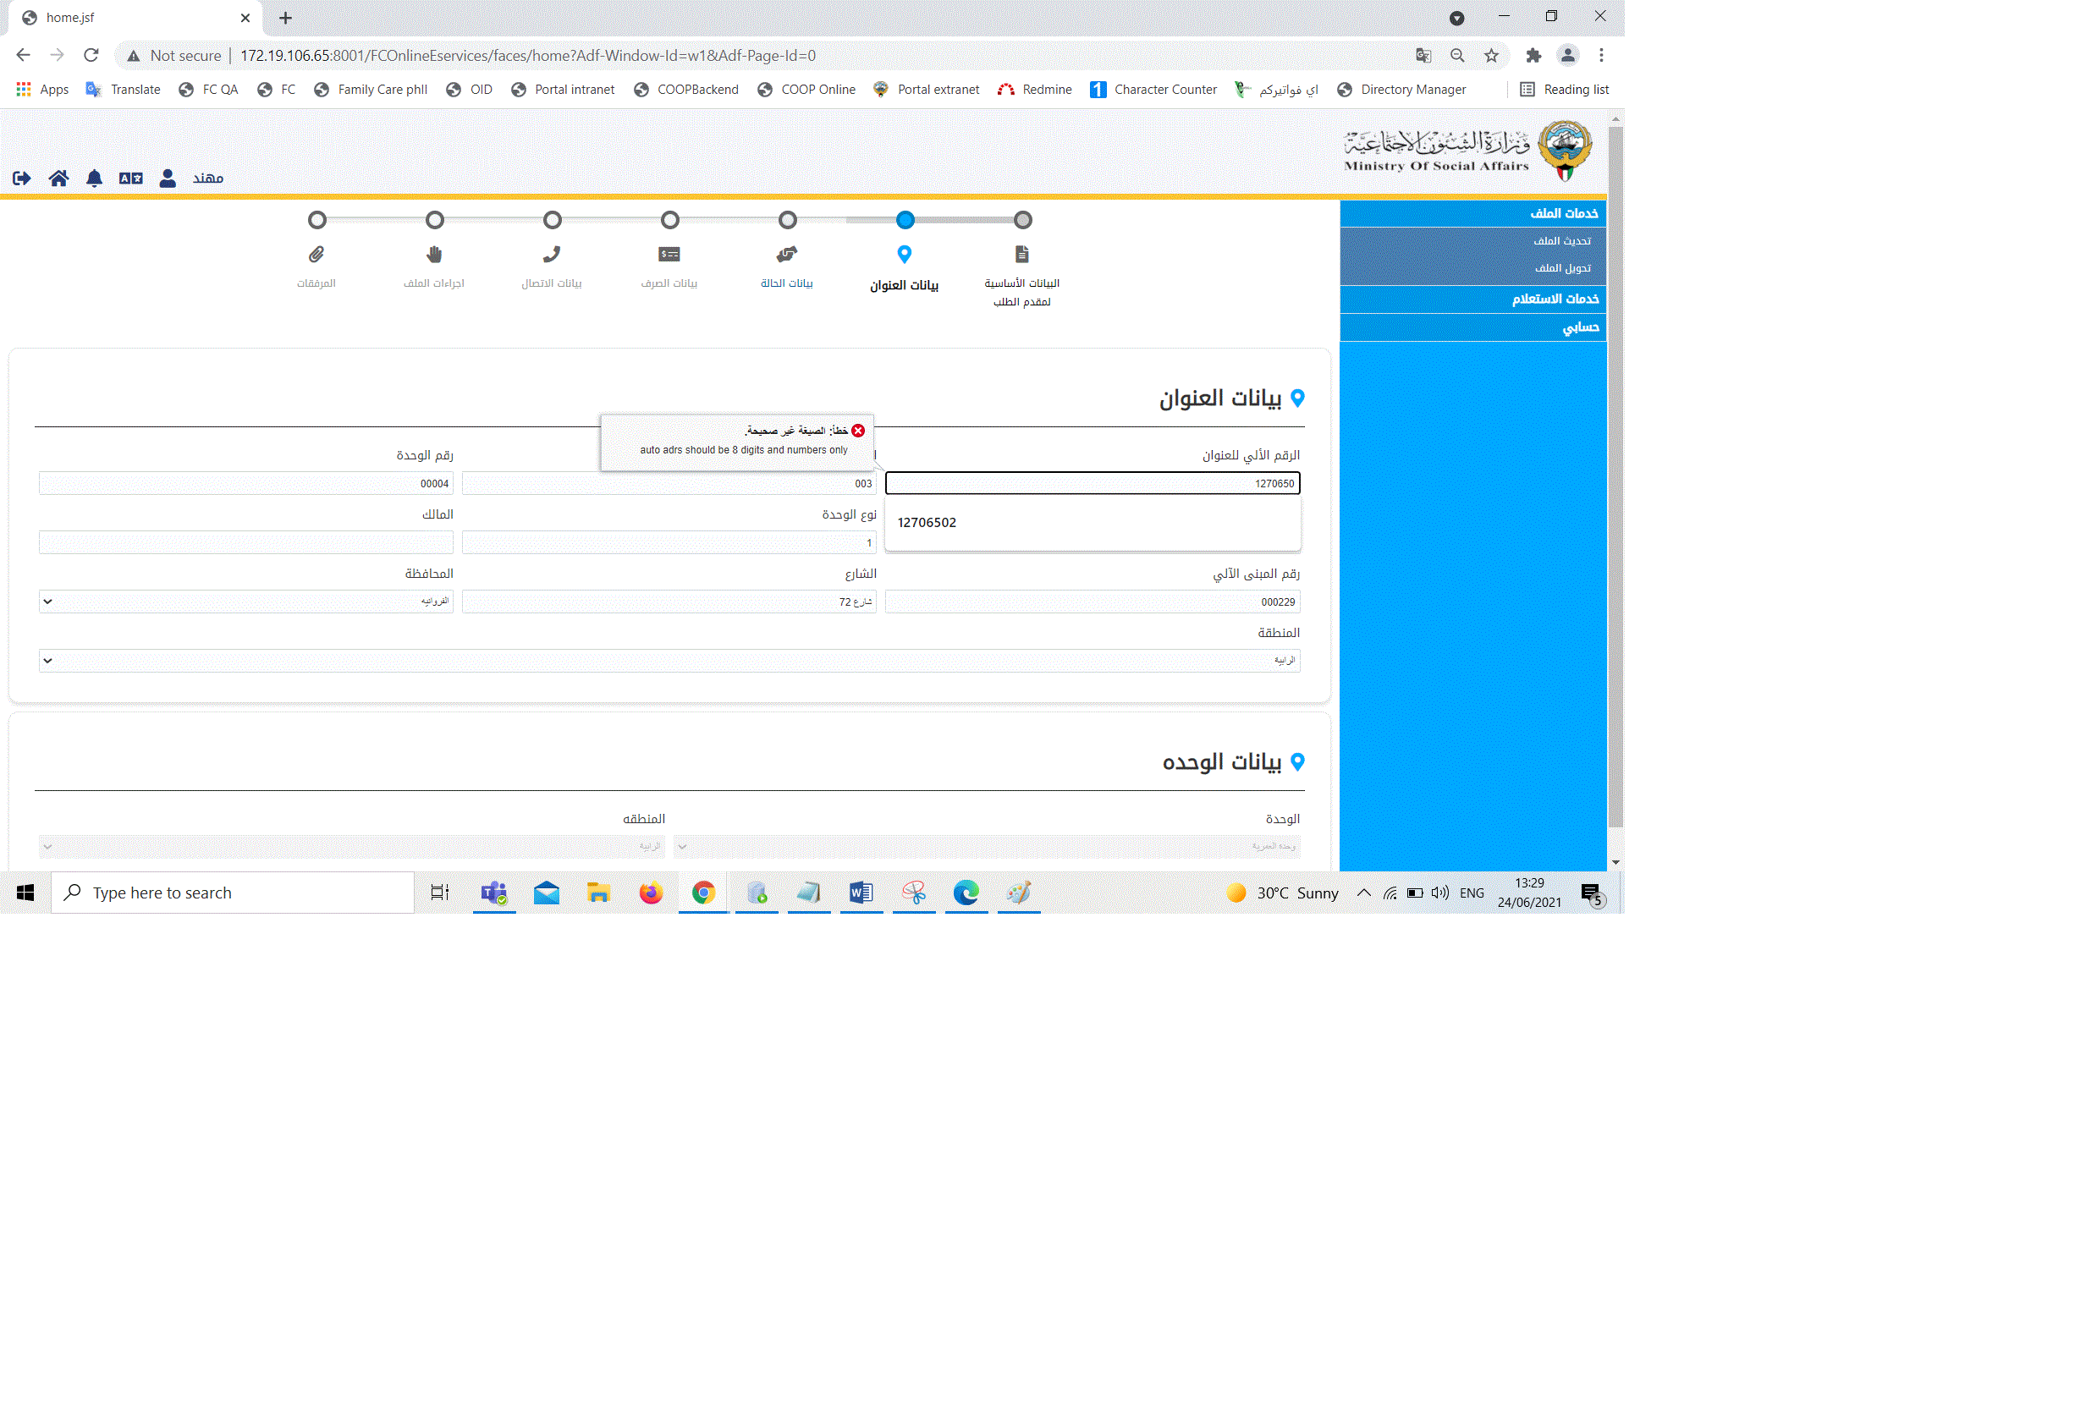This screenshot has height=1423, width=2097.
Task: Open the الوحدة dropdown in unit section
Action: (987, 848)
